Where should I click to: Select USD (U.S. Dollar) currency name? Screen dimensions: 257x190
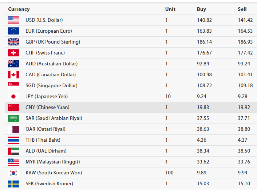(44, 20)
